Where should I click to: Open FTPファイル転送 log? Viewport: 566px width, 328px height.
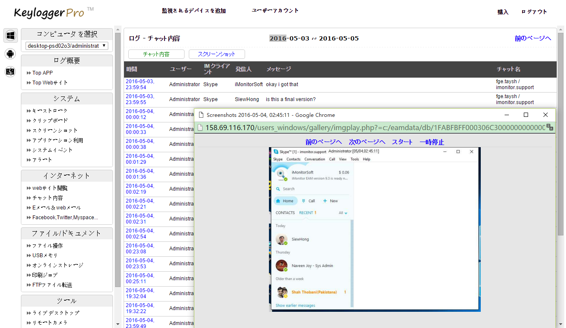[x=52, y=285]
